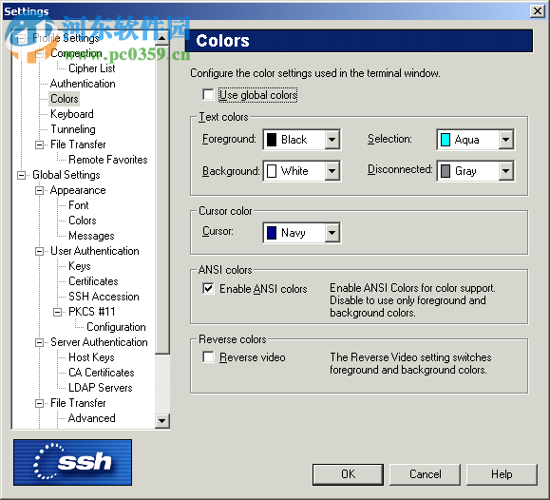550x500 pixels.
Task: Open Help for this dialog
Action: (x=502, y=474)
